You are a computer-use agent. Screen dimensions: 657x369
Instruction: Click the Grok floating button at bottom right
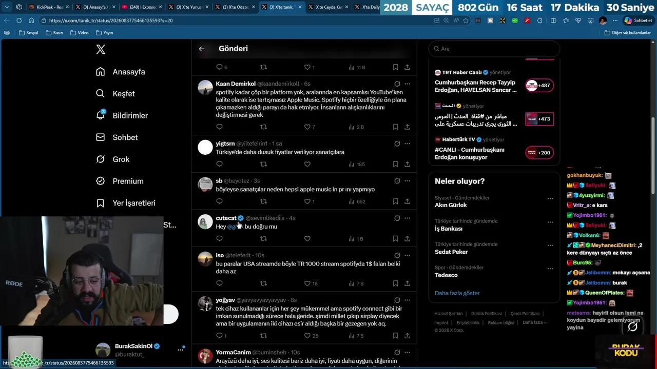click(633, 326)
